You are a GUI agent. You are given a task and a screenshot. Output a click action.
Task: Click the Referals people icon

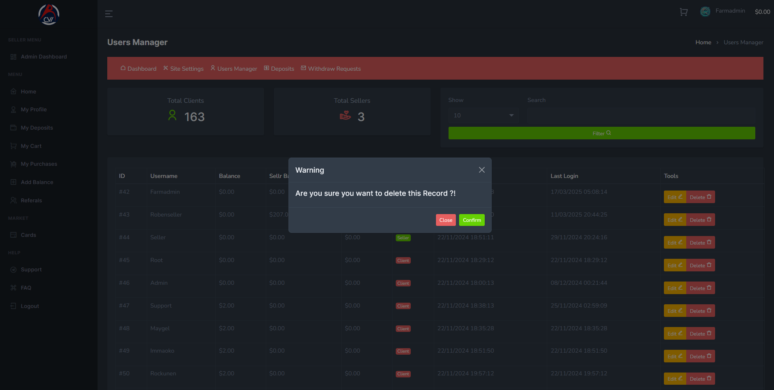coord(13,200)
